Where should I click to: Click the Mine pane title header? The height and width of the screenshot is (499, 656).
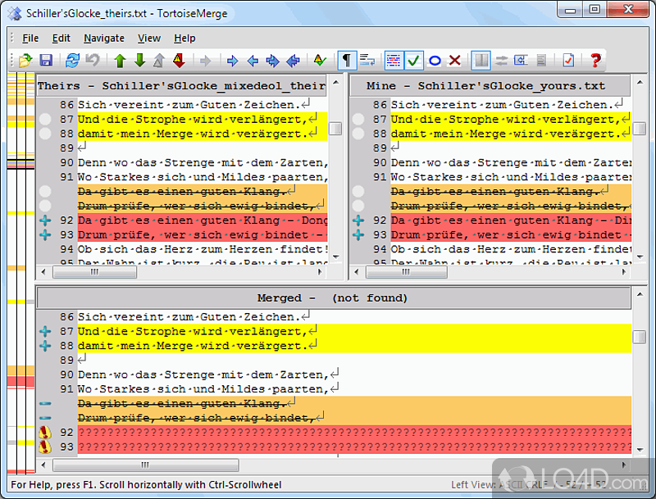[x=490, y=85]
